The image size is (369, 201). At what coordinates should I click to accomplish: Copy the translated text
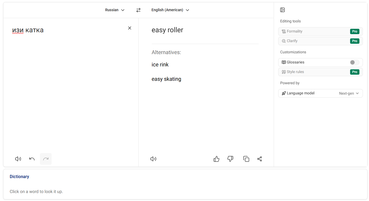pos(246,159)
